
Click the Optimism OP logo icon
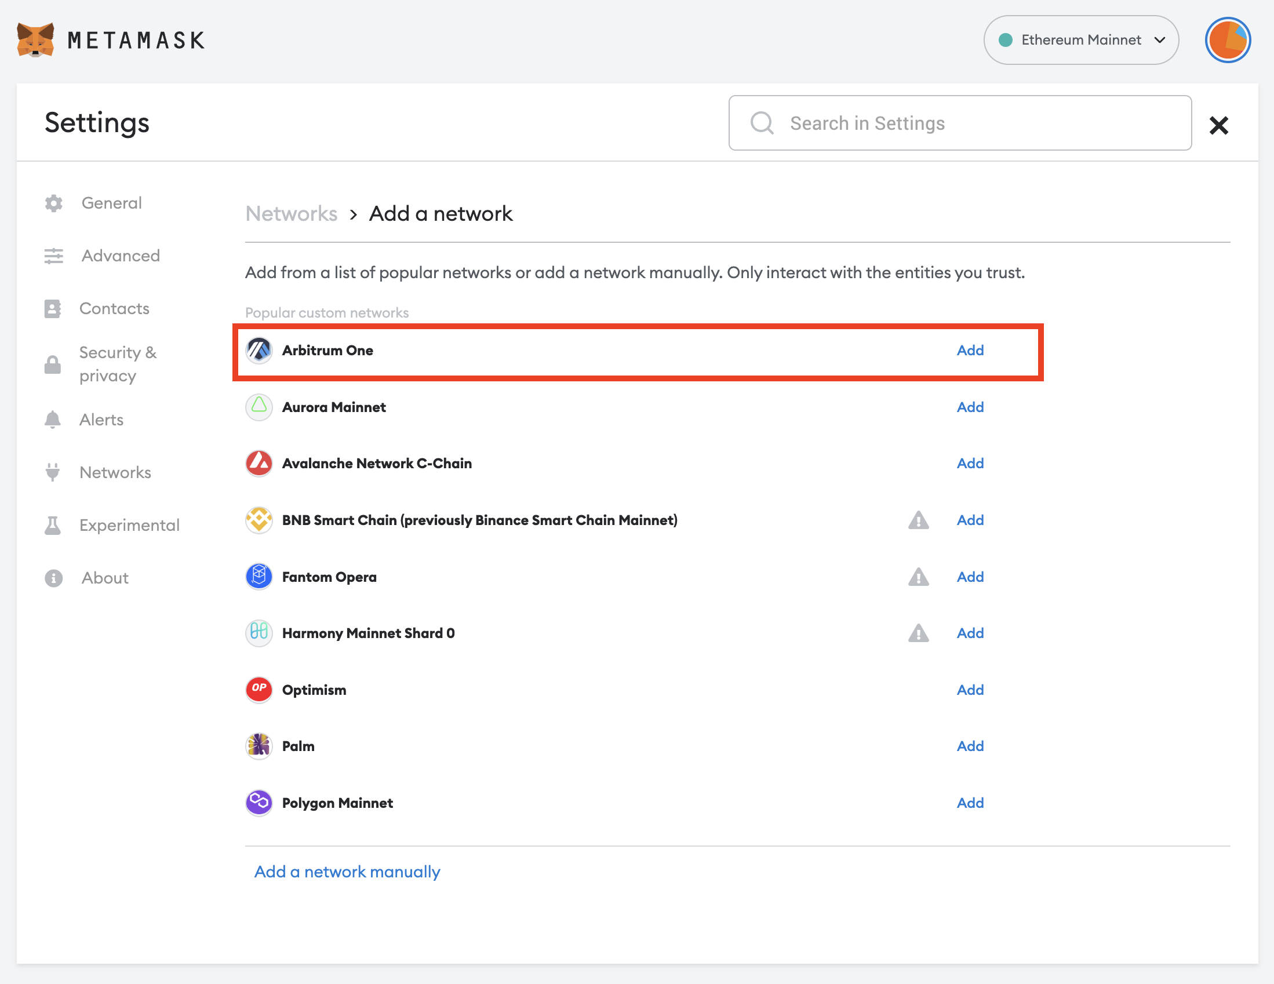point(259,690)
